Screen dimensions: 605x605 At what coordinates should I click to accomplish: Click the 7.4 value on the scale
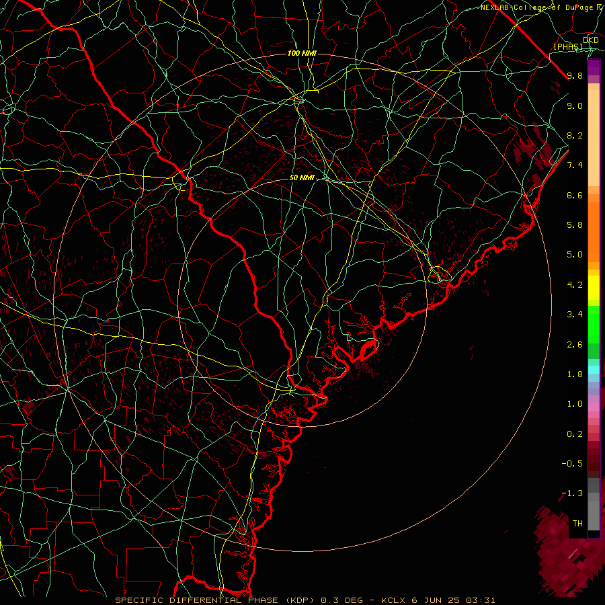coord(575,165)
